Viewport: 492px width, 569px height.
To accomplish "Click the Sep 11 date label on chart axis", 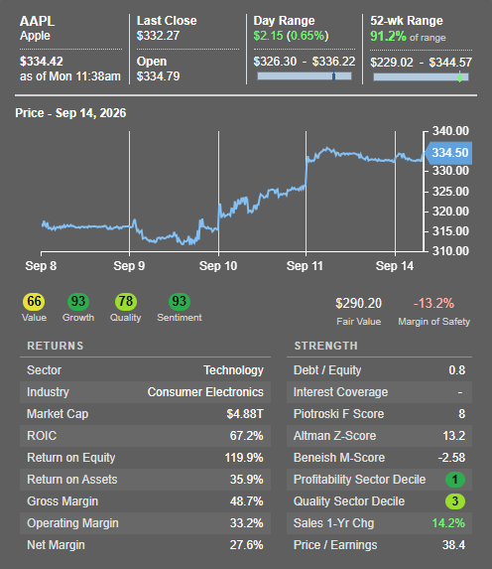I will pos(305,266).
